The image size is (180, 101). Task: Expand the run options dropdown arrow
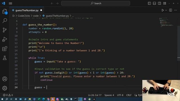click(x=166, y=10)
